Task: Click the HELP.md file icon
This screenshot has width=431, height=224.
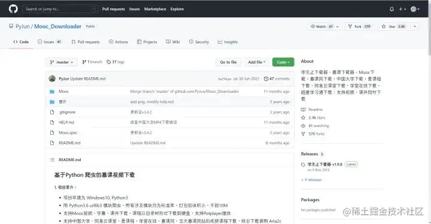Action: pos(52,122)
